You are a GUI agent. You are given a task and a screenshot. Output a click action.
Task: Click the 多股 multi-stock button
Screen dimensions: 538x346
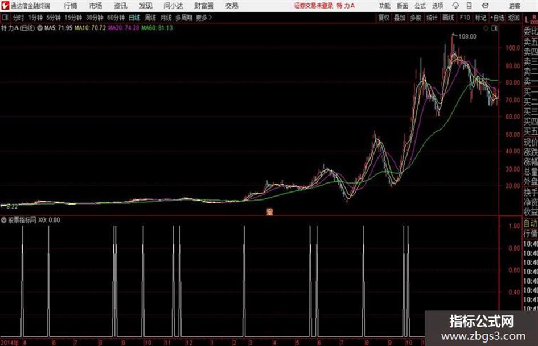click(x=416, y=18)
